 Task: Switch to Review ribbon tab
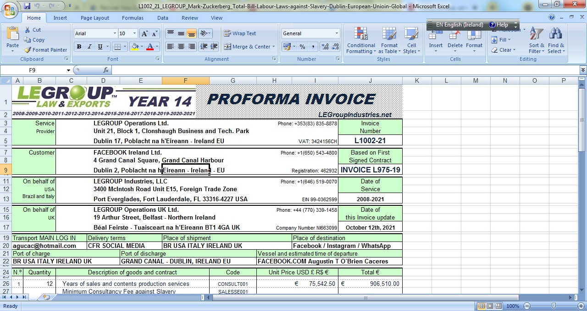tap(190, 18)
